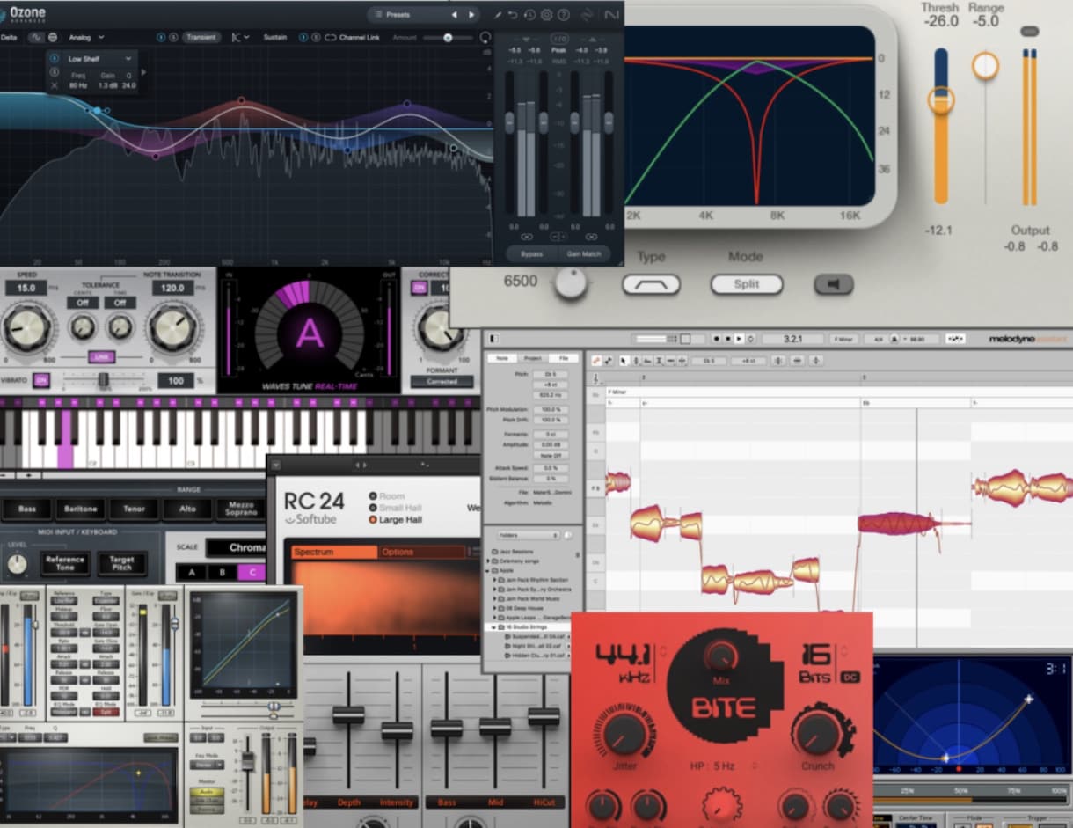Click the Thresh slider handle in de-esser

pos(941,99)
